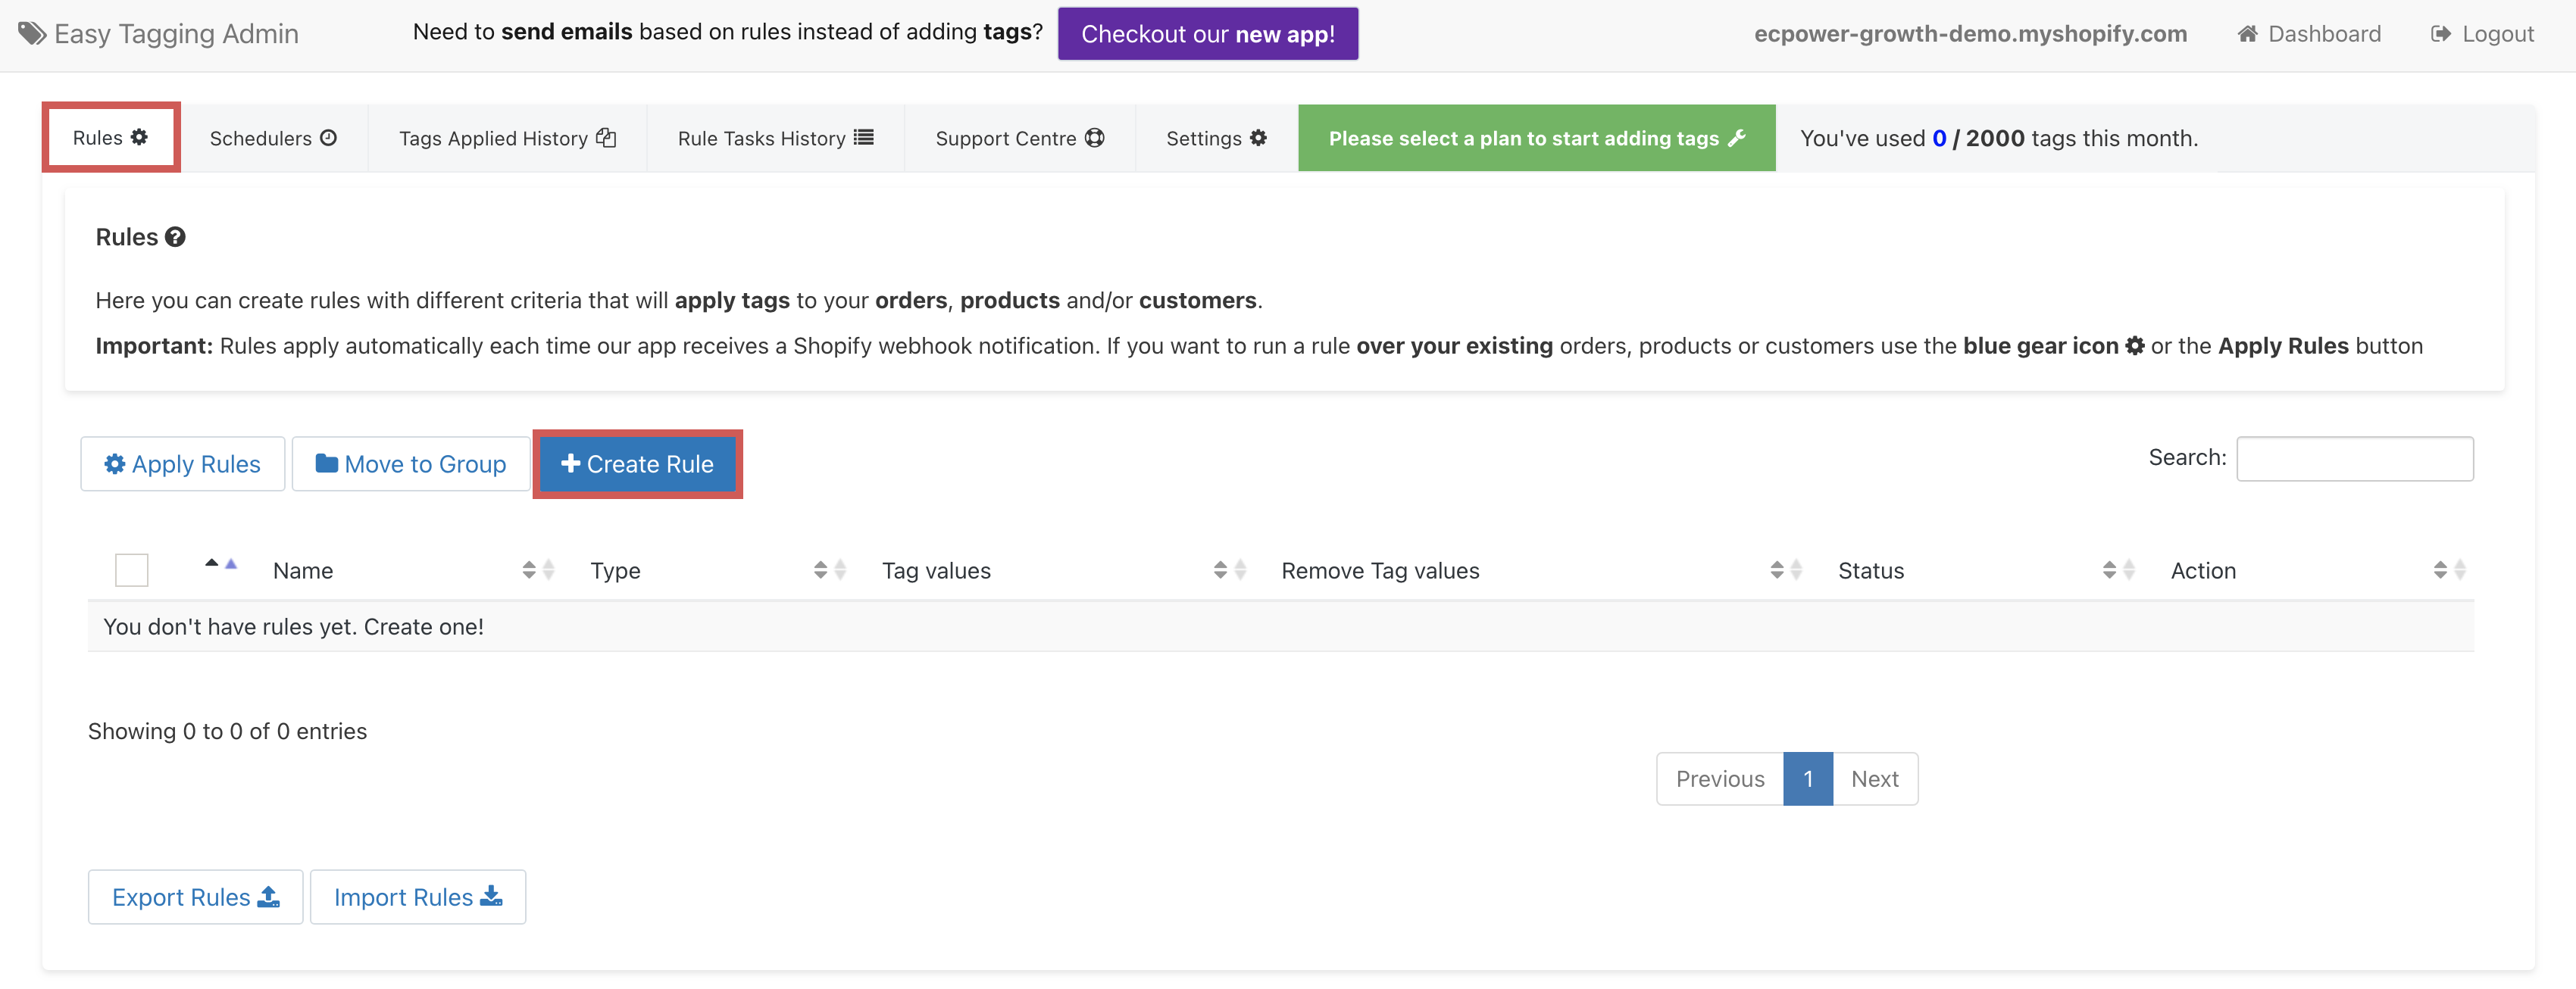Click the tags used this month counter
2576x989 pixels.
[x=1998, y=138]
